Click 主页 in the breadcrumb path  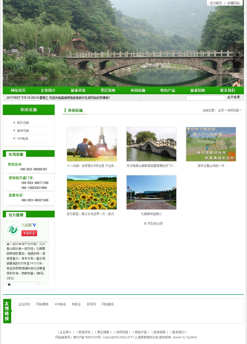point(221,110)
